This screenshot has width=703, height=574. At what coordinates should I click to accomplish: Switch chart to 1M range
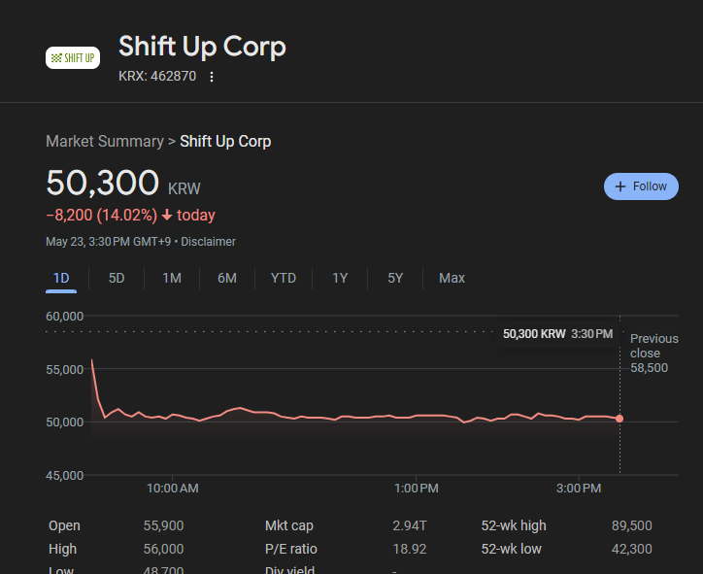click(172, 278)
